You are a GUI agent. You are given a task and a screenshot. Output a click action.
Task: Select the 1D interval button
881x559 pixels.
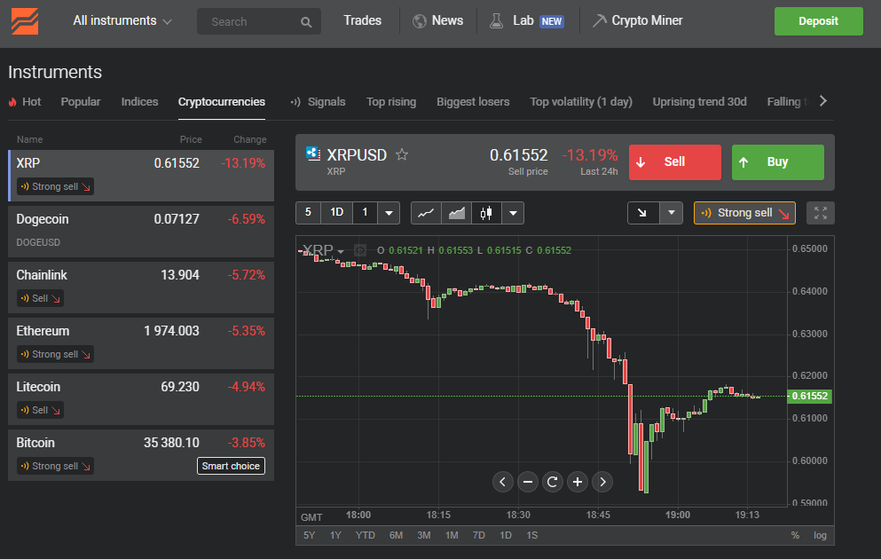point(336,212)
